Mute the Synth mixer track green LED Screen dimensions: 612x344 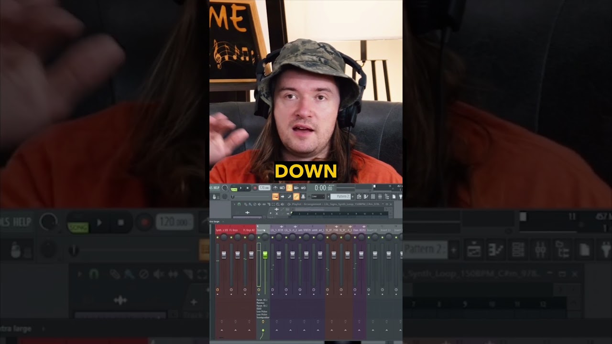218,237
